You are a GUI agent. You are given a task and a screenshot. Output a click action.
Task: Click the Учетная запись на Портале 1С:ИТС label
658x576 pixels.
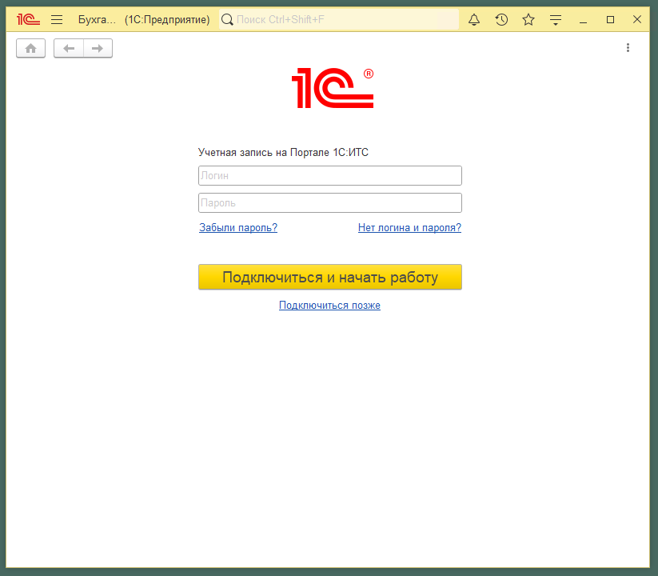pyautogui.click(x=283, y=152)
